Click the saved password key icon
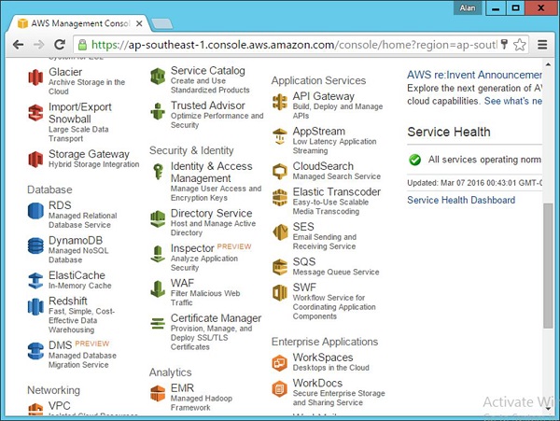 [504, 44]
